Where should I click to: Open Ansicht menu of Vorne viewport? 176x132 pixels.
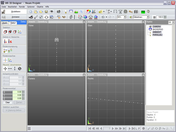tap(32, 22)
